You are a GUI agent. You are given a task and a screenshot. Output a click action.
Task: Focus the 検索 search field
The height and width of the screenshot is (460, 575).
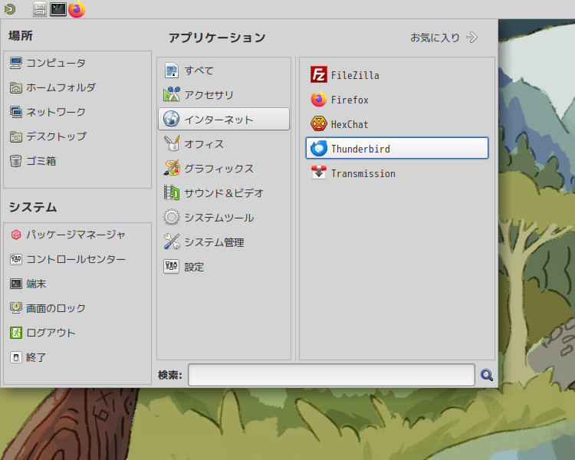point(331,375)
